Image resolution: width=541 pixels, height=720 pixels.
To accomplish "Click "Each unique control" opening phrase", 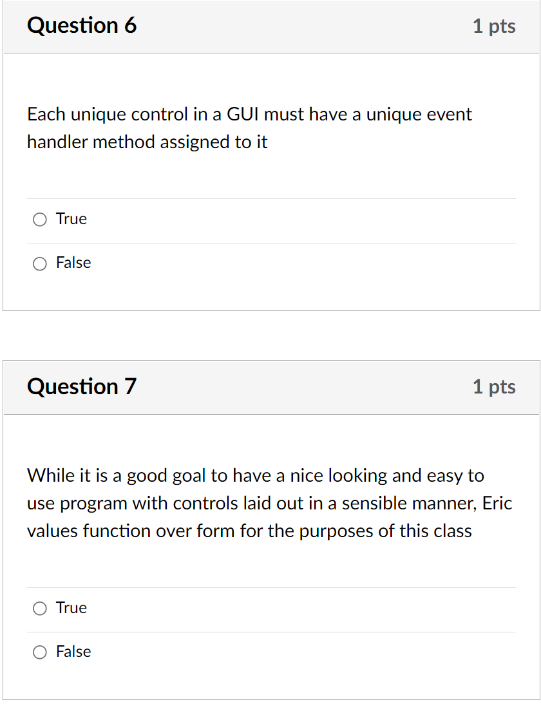I will click(108, 115).
